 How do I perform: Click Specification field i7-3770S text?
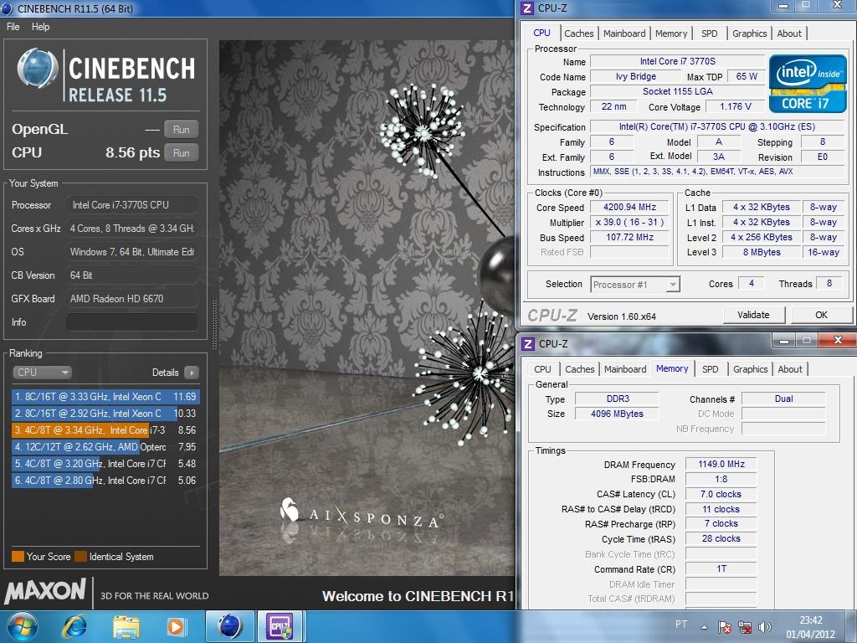(x=717, y=127)
